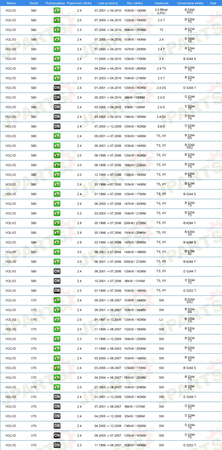
Task: Select the '150kW / 204KM' power cell
Action: point(135,233)
